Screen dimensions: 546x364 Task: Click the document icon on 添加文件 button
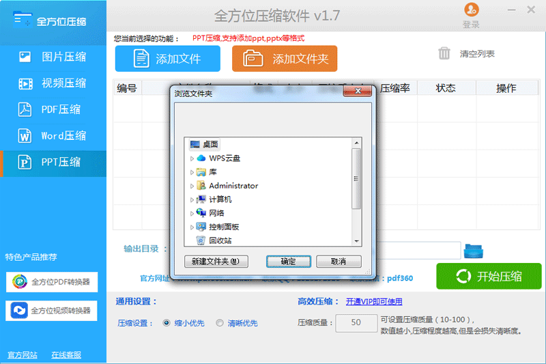click(141, 59)
